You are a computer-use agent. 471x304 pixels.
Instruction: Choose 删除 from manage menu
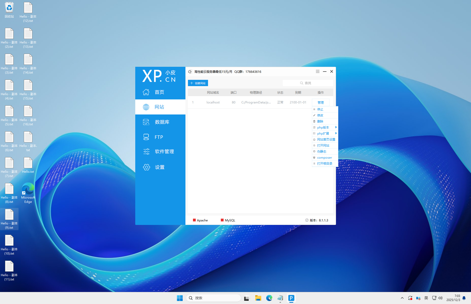[x=325, y=121]
